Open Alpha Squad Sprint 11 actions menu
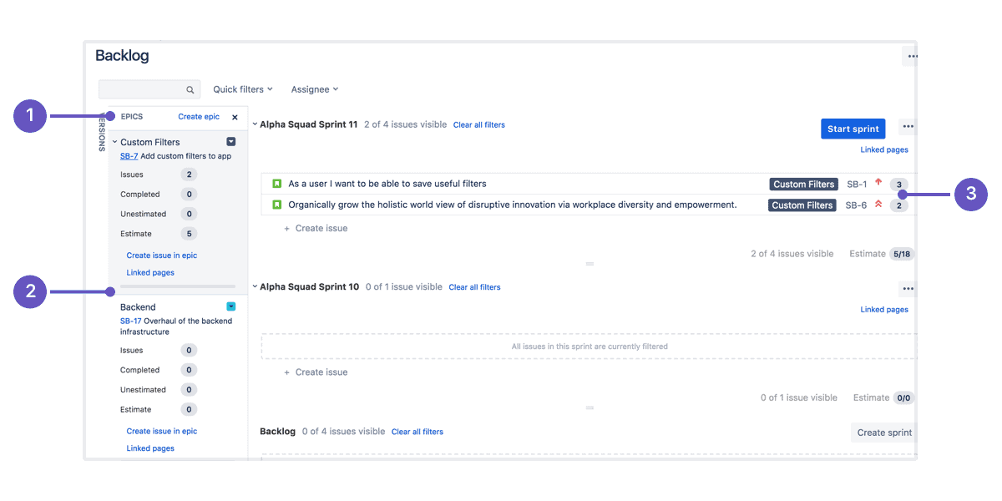The width and height of the screenshot is (1002, 501). pyautogui.click(x=908, y=124)
